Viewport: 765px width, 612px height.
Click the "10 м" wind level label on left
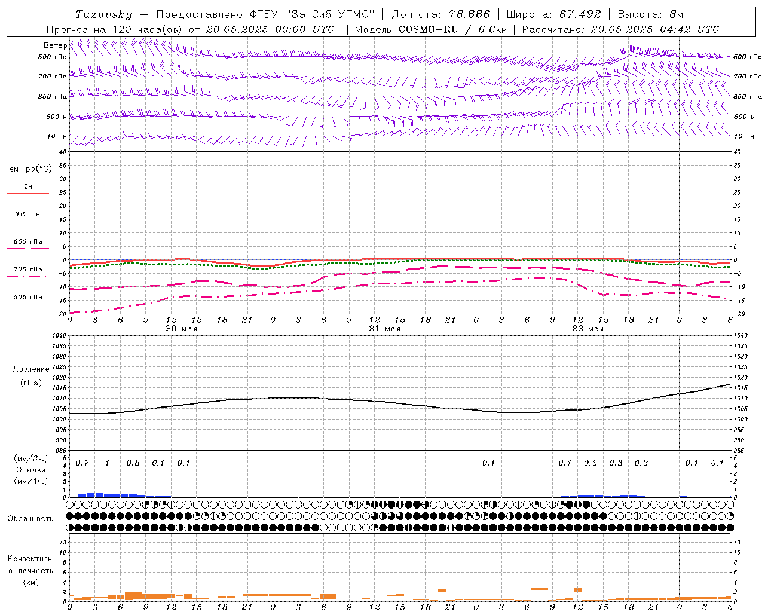57,137
